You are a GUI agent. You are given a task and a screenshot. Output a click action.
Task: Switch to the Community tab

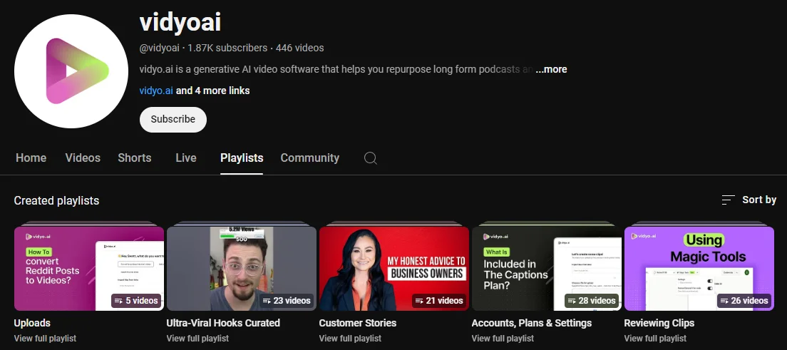[x=309, y=158]
